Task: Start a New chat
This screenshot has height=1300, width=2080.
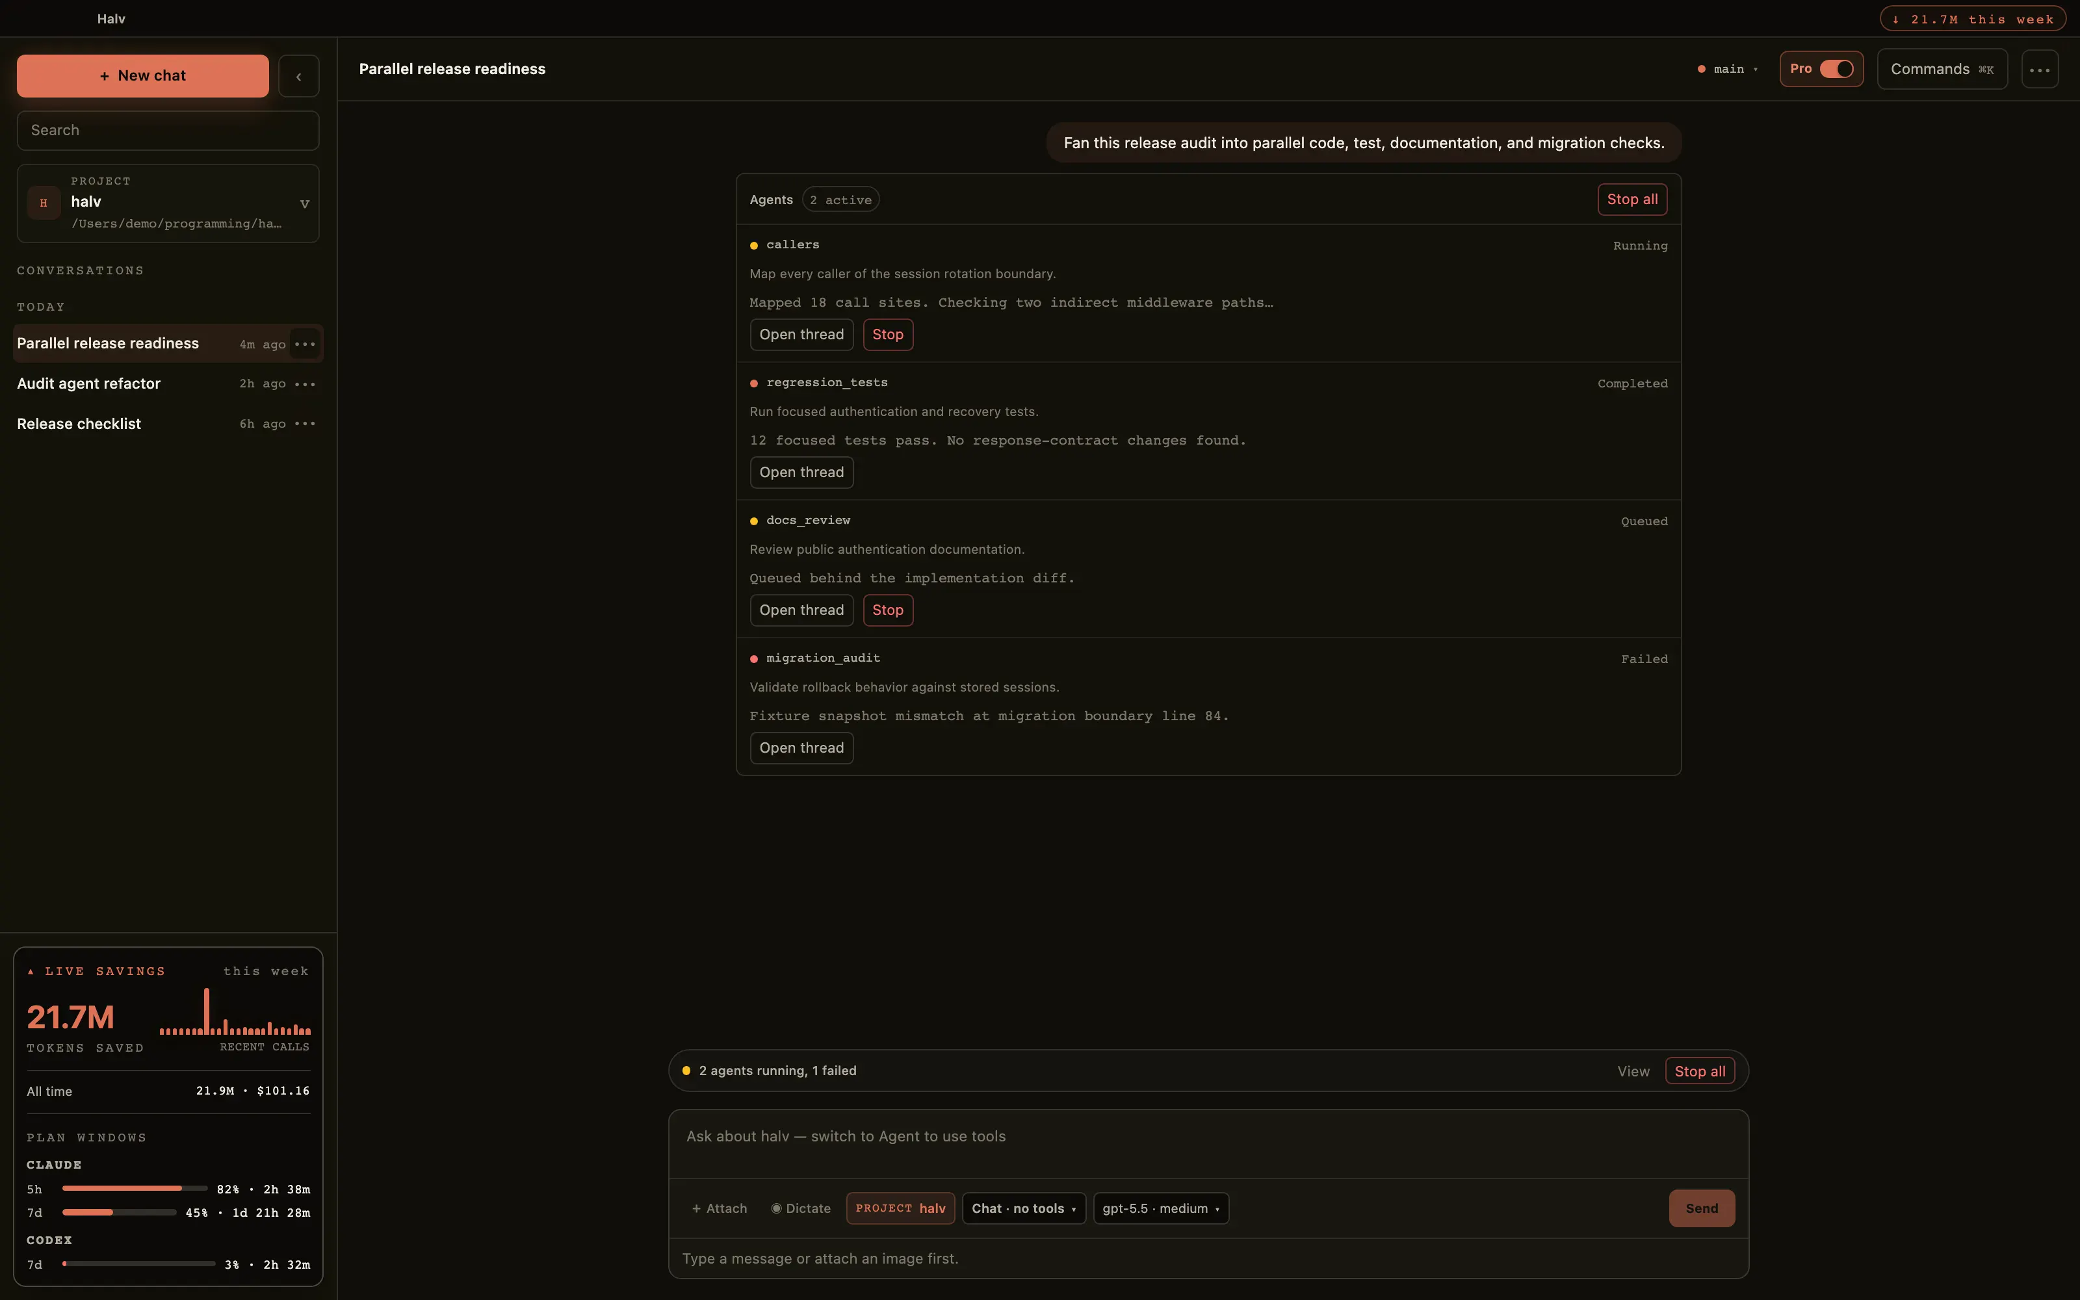Action: tap(143, 75)
